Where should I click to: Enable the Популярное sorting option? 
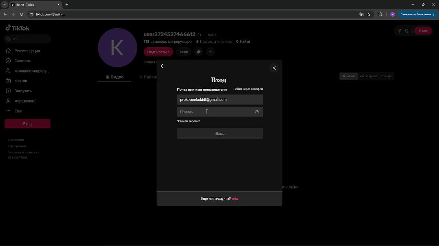click(x=368, y=76)
